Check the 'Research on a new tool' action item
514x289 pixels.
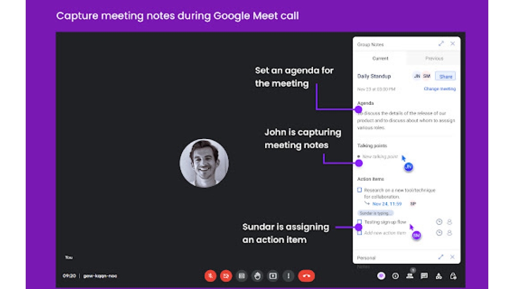point(360,190)
